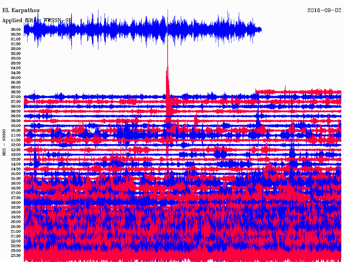The image size is (344, 262).
Task: Click the 17:30 time label
Action: pyautogui.click(x=16, y=198)
